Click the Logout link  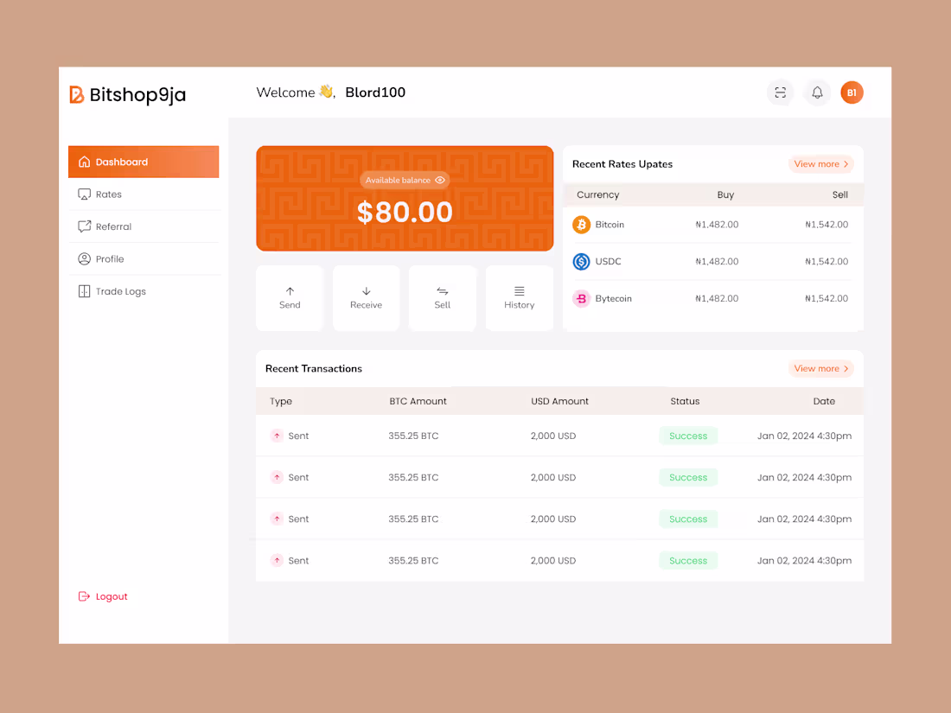[103, 596]
